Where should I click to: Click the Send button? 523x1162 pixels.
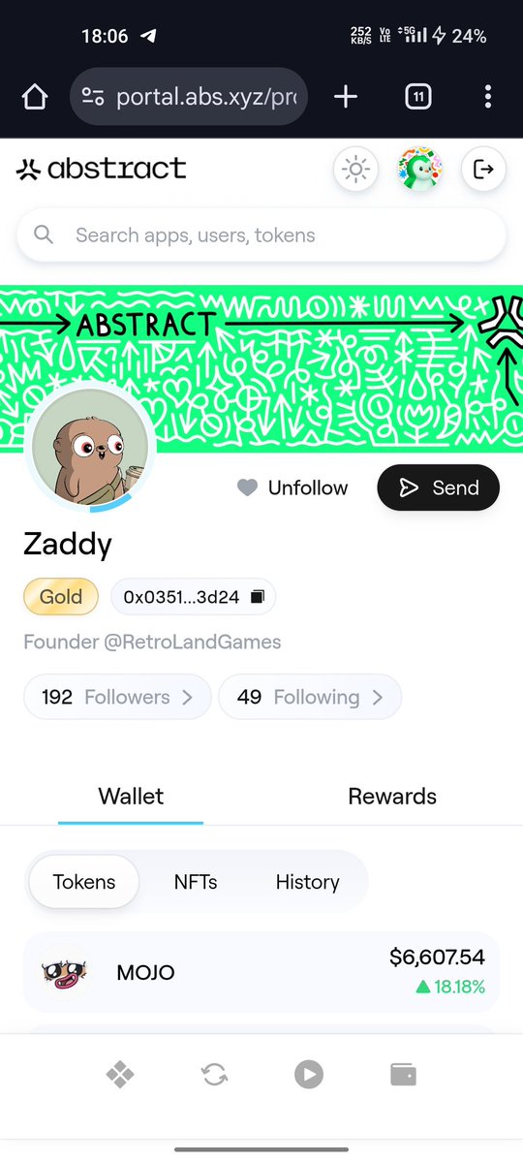click(x=439, y=487)
